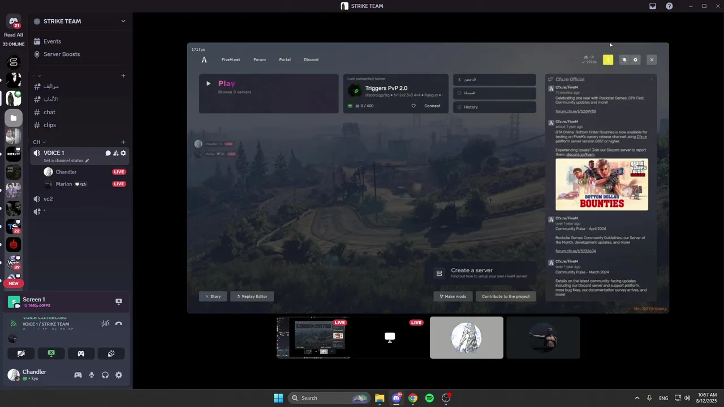This screenshot has width=724, height=407.
Task: Open Discord user settings gear
Action: pos(119,375)
